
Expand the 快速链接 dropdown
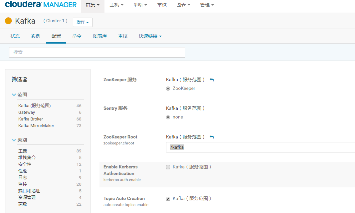pyautogui.click(x=150, y=36)
